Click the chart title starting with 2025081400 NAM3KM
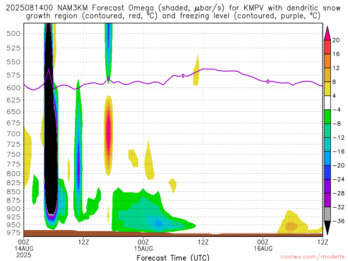 coord(173,12)
